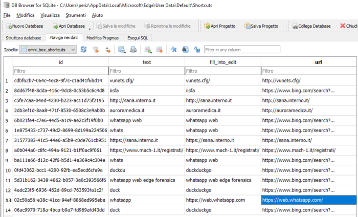Viewport: 358px width, 217px height.
Task: Sort by the text column header
Action: point(147,62)
